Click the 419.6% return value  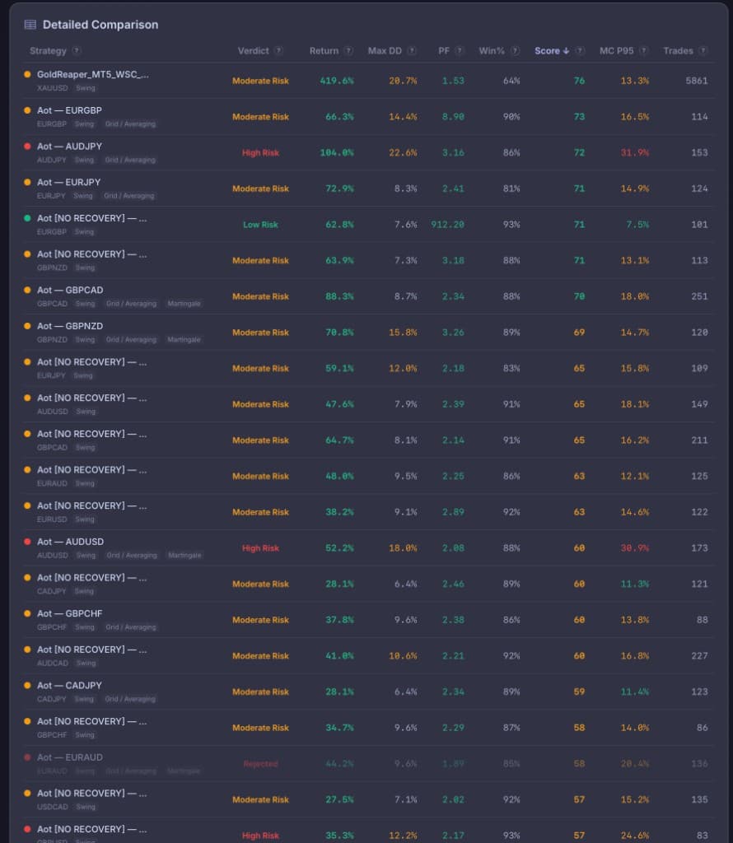pos(337,81)
